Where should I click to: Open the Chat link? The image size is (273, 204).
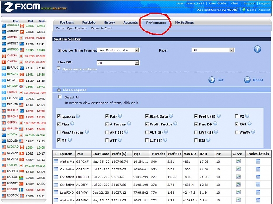pyautogui.click(x=235, y=3)
